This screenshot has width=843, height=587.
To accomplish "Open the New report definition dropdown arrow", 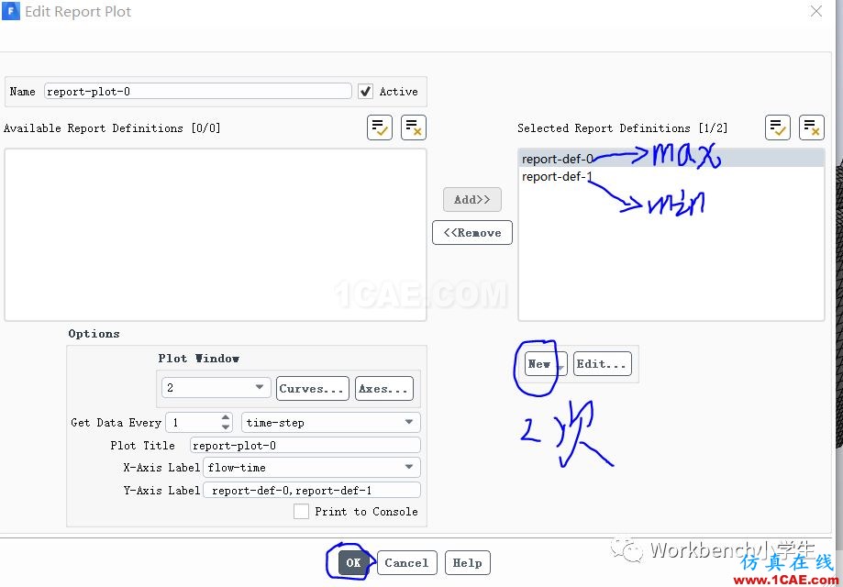I will [x=560, y=367].
